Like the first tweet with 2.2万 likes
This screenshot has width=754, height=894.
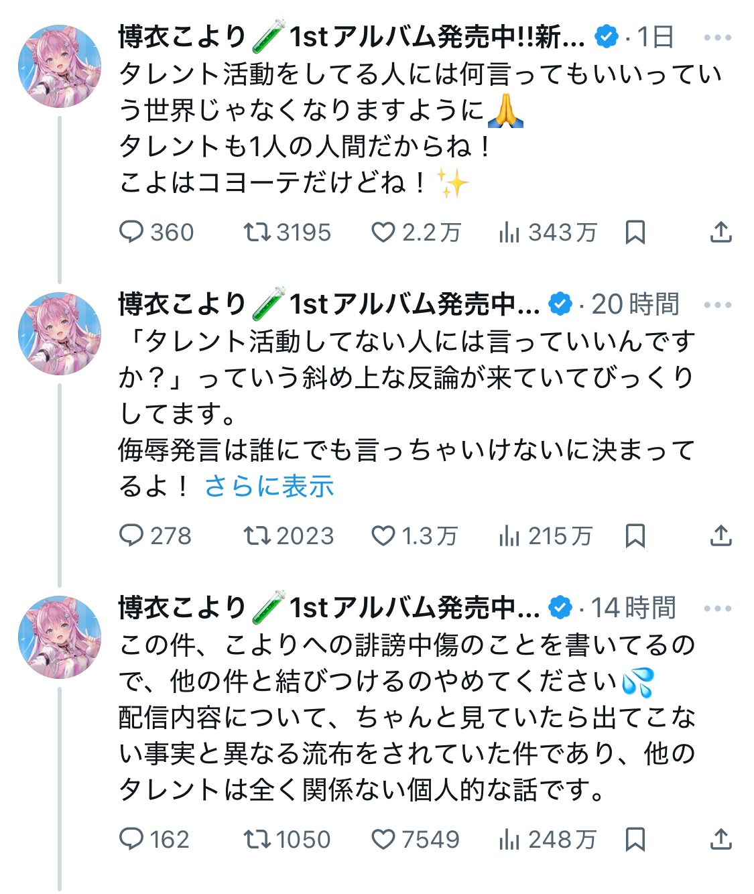click(x=383, y=233)
